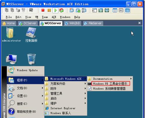This screenshot has height=118, width=145.
Task: Expand the 程序(P) Programs submenu
Action: [26, 80]
